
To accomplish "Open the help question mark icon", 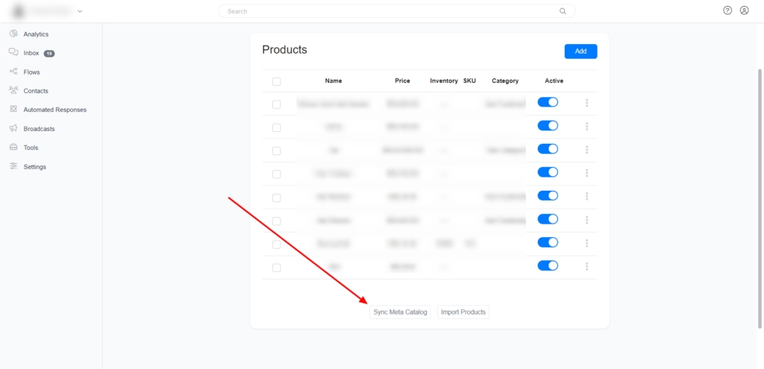I will coord(727,11).
